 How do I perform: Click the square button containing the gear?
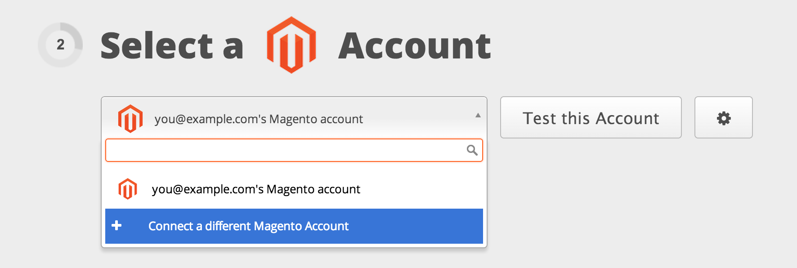coord(724,117)
